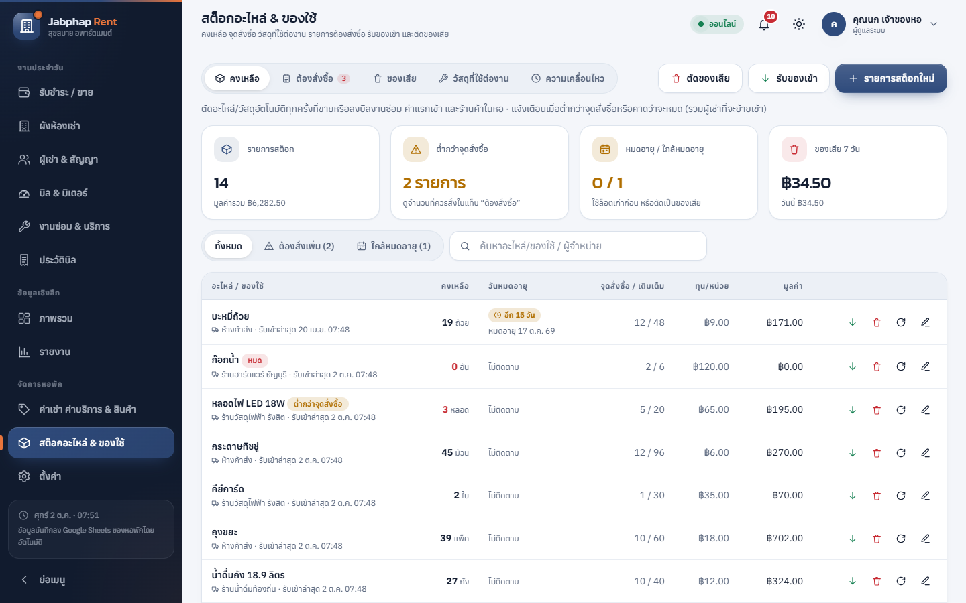966x603 pixels.
Task: Click the รับของเข้า button
Action: [789, 78]
